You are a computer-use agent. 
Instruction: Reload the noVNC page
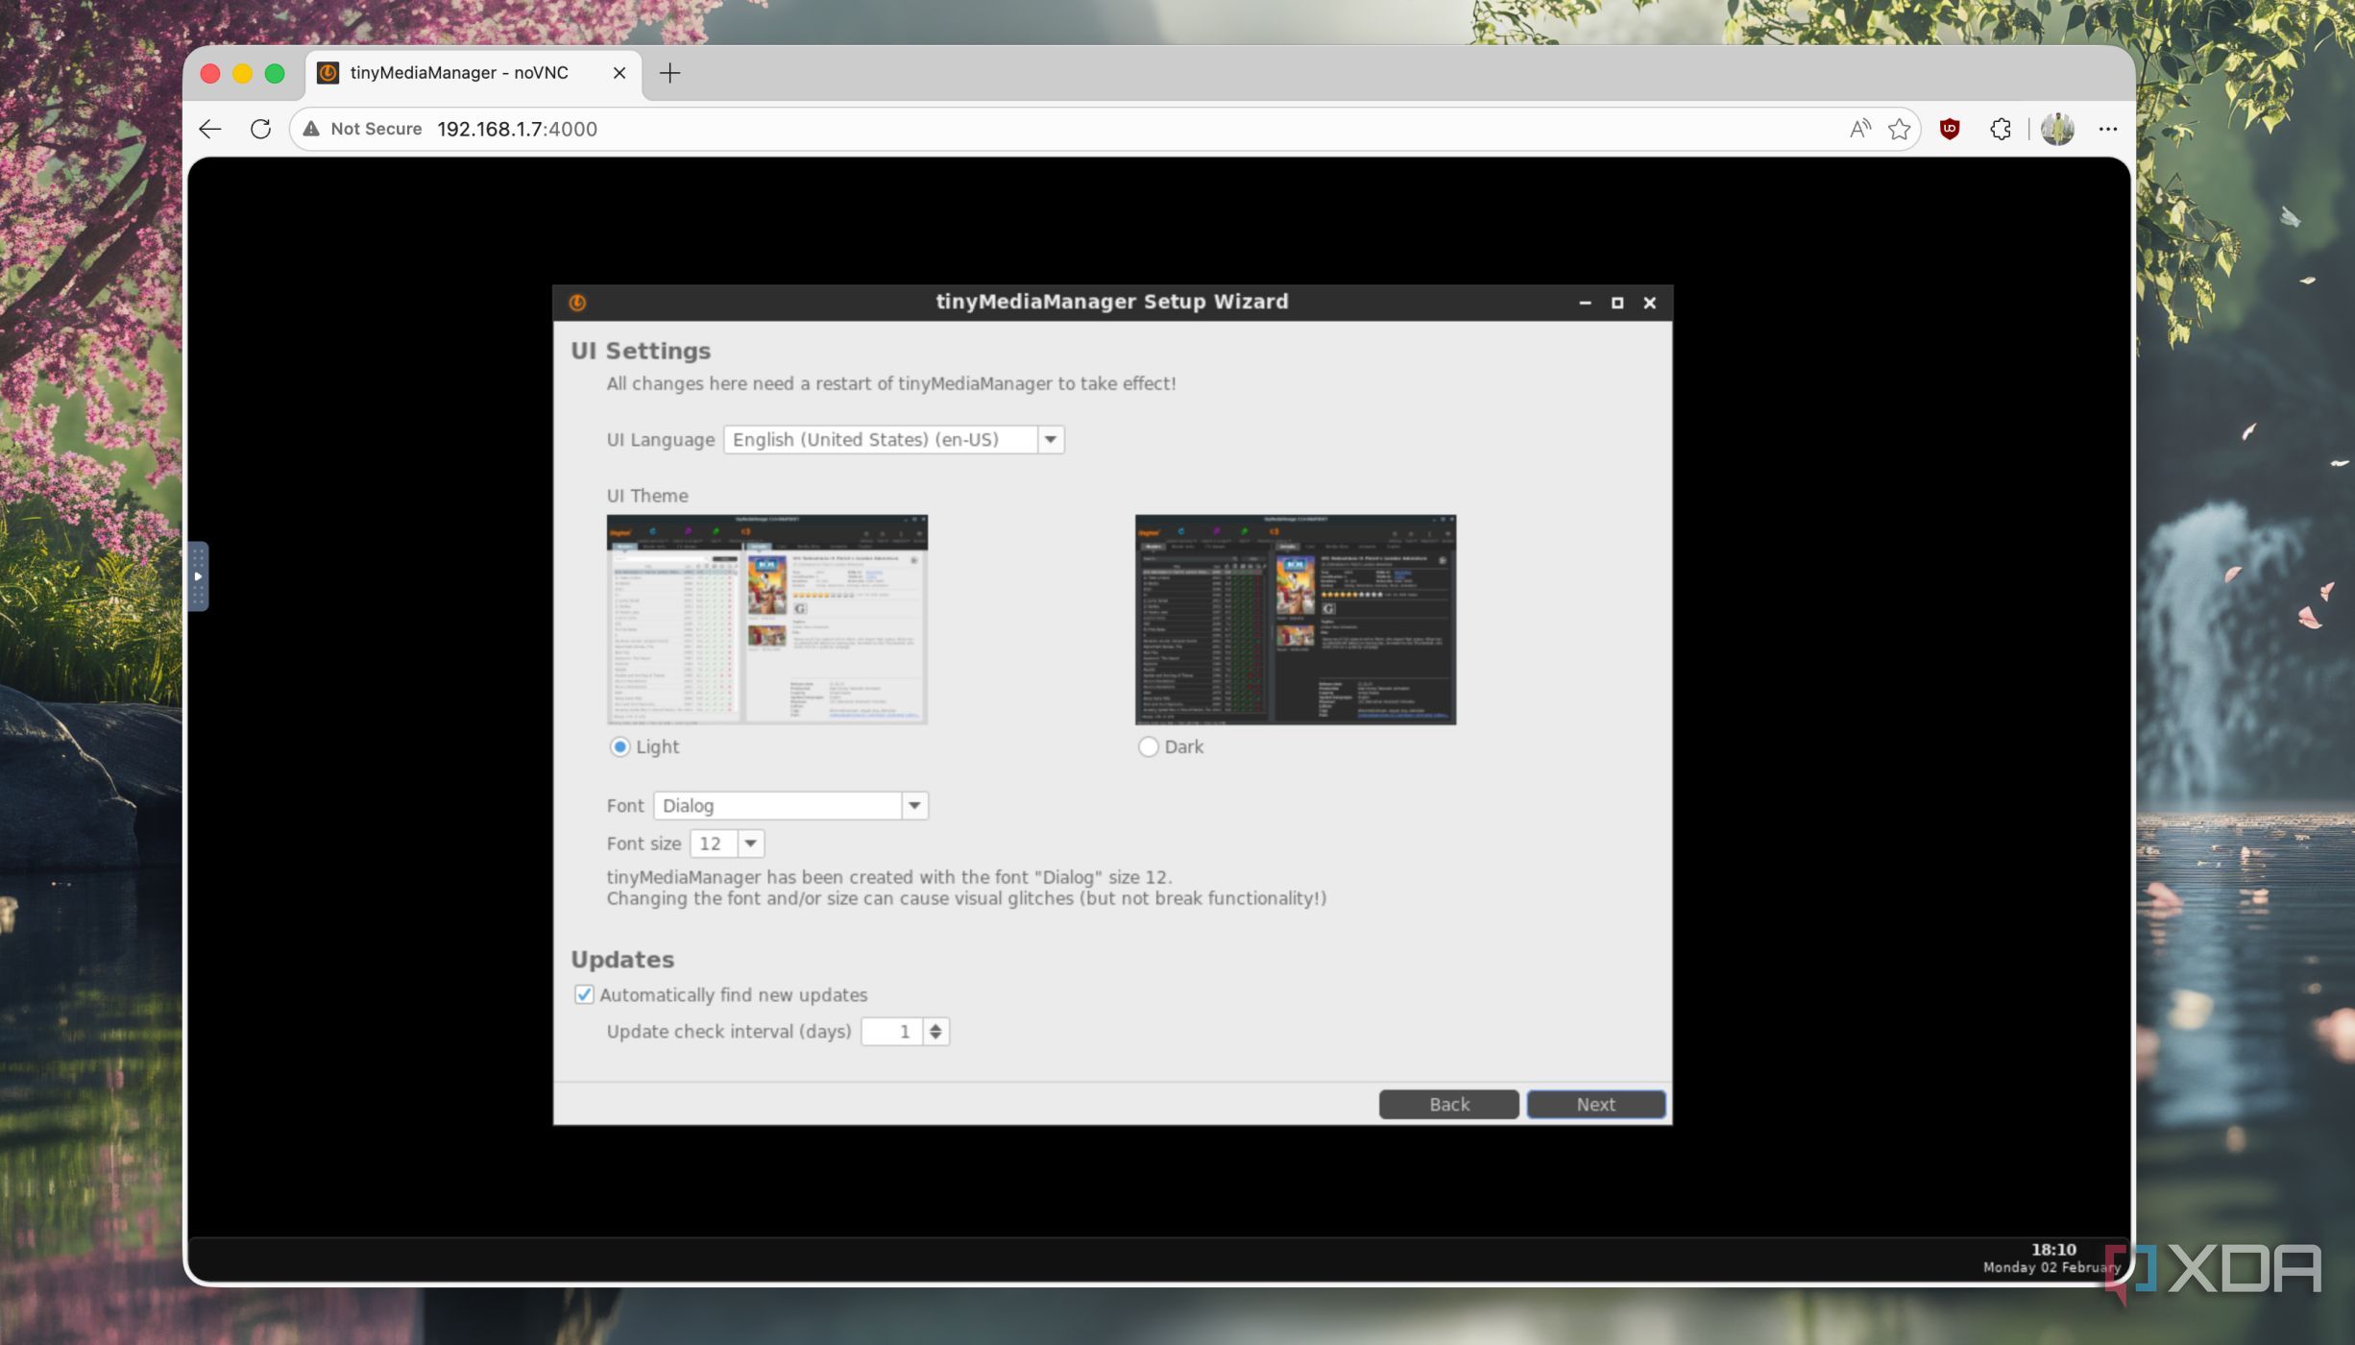[x=260, y=129]
